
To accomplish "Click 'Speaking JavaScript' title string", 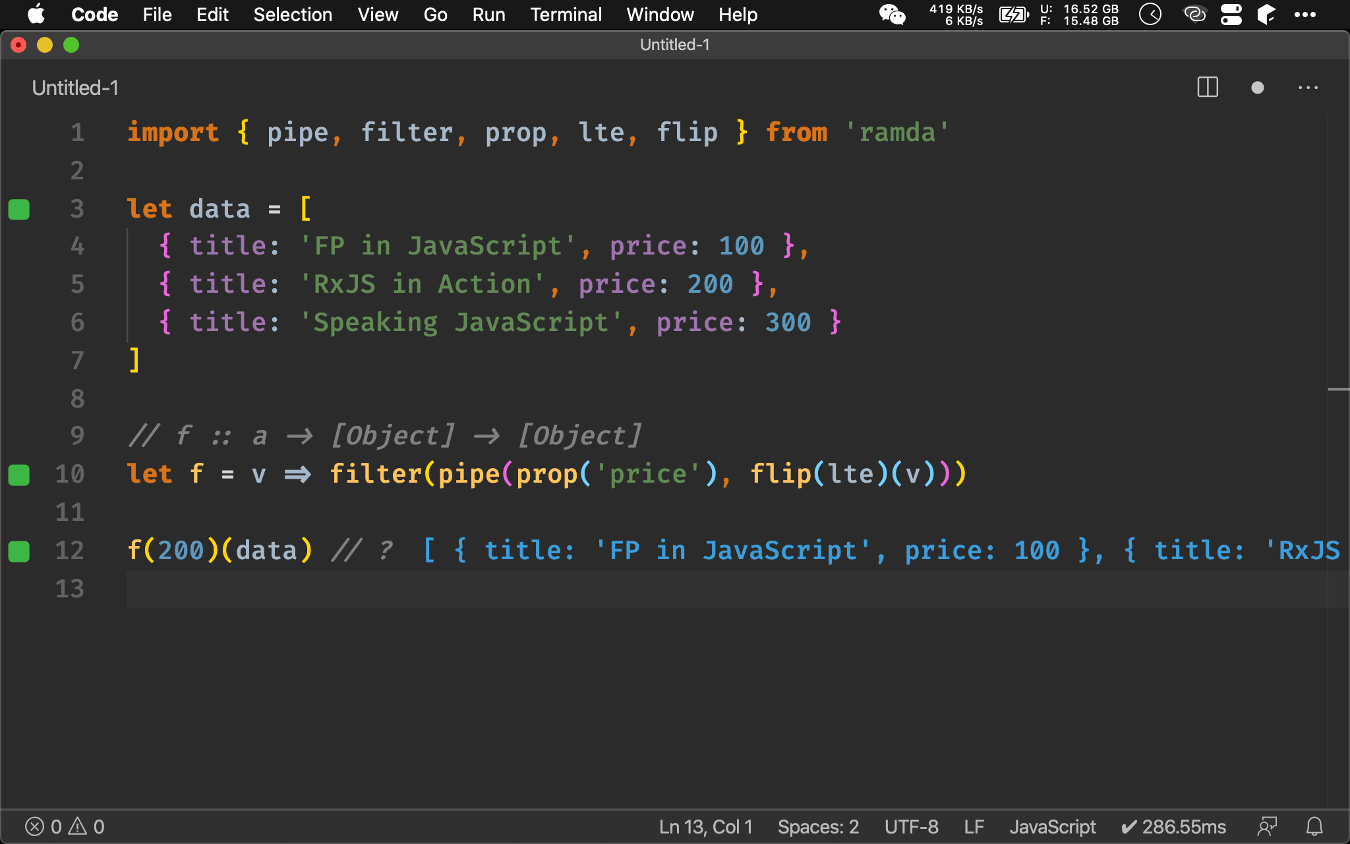I will point(461,322).
